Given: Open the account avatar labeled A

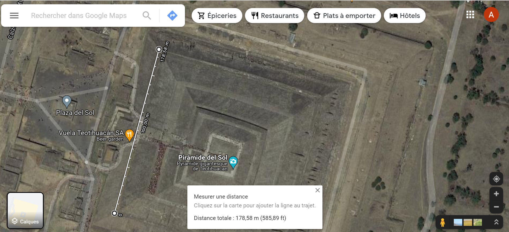Looking at the screenshot, I should pos(491,14).
